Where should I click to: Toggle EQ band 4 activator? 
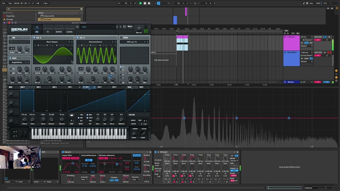coord(191,182)
